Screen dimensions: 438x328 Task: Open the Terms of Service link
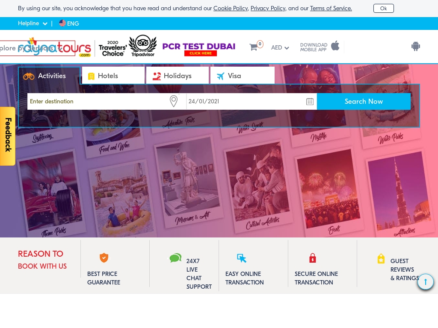[331, 9]
